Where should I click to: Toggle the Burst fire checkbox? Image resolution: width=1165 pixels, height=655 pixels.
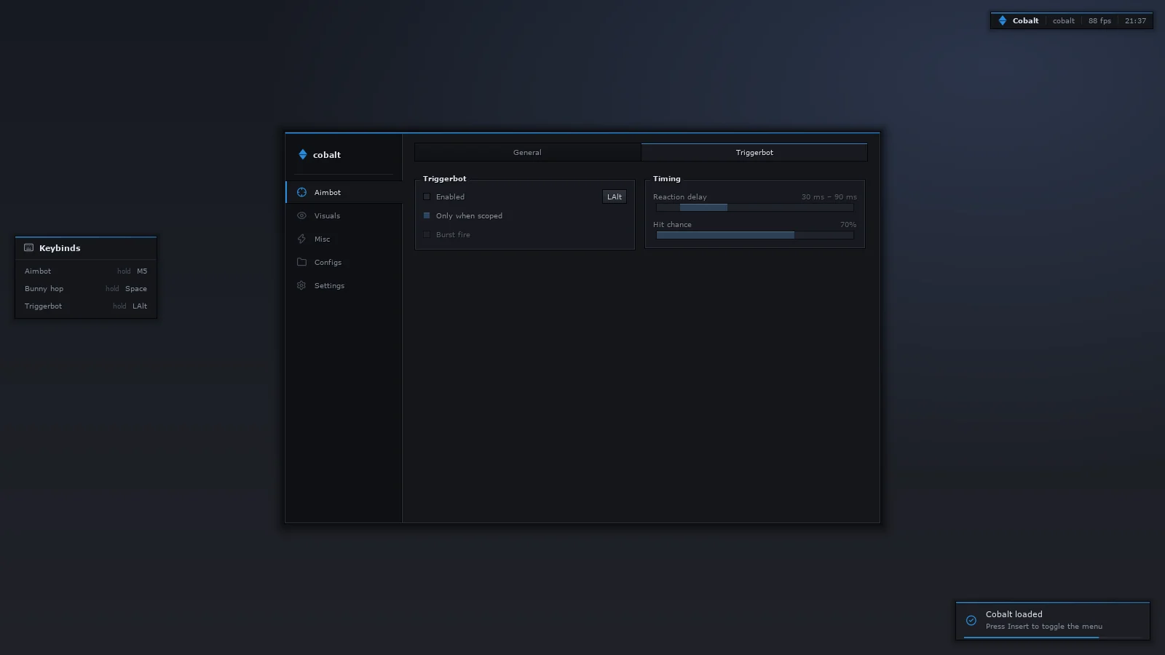click(427, 234)
